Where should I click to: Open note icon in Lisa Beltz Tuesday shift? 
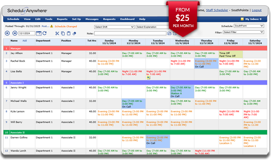pos(148,78)
